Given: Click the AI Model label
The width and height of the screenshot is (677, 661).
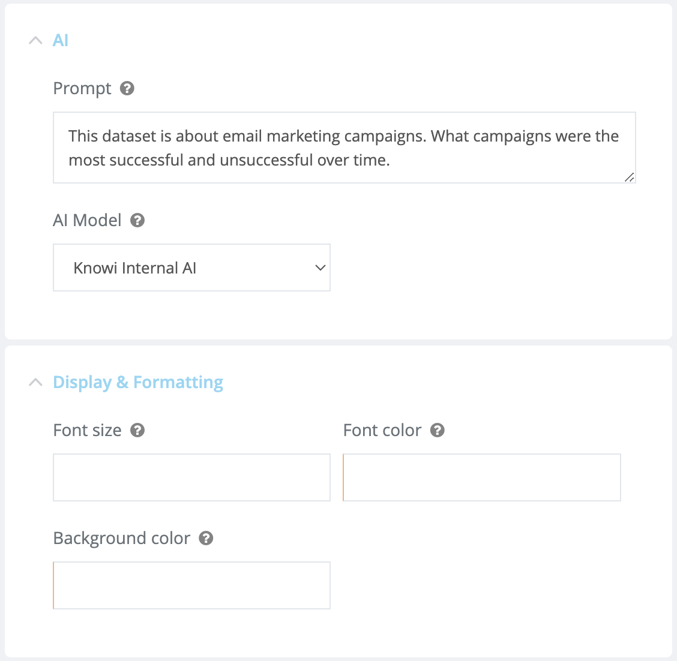Looking at the screenshot, I should point(87,221).
